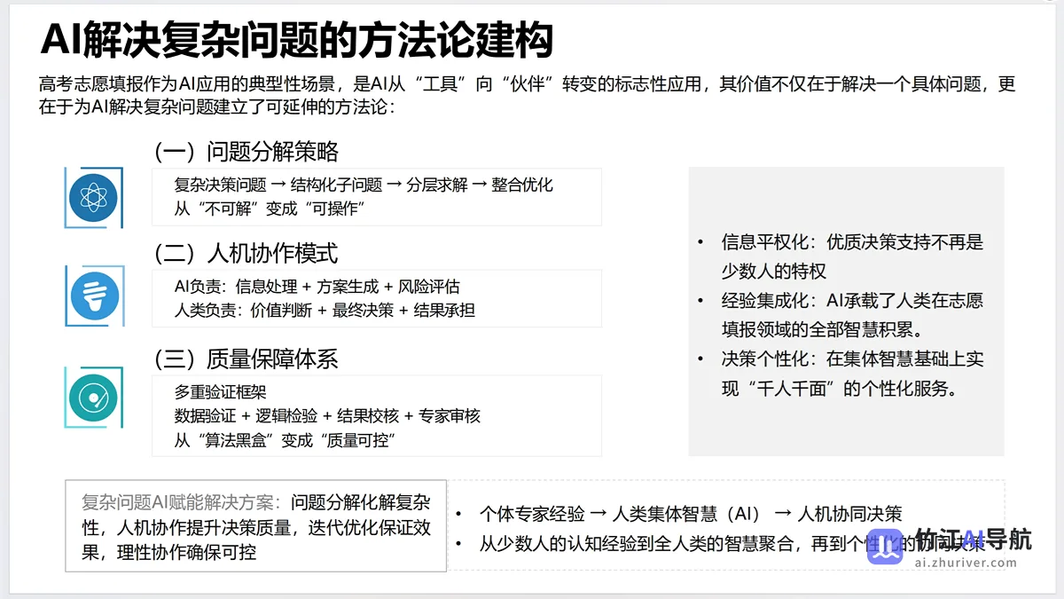Screen dimensions: 1064x599
Task: Select the heading "(二)人机协作模式"
Action: (x=246, y=254)
